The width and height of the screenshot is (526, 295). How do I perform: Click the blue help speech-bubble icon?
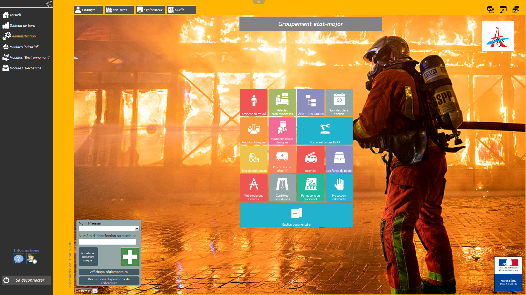(19, 259)
